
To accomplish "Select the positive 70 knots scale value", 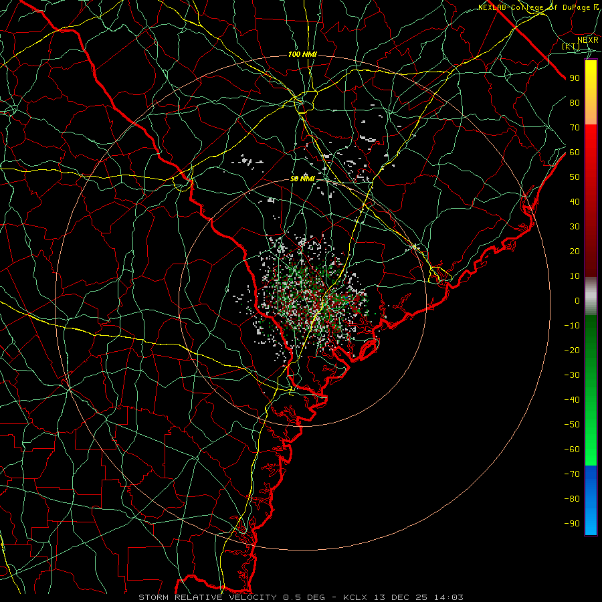I will [x=575, y=128].
